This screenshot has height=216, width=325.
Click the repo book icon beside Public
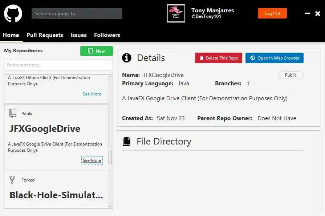click(13, 114)
